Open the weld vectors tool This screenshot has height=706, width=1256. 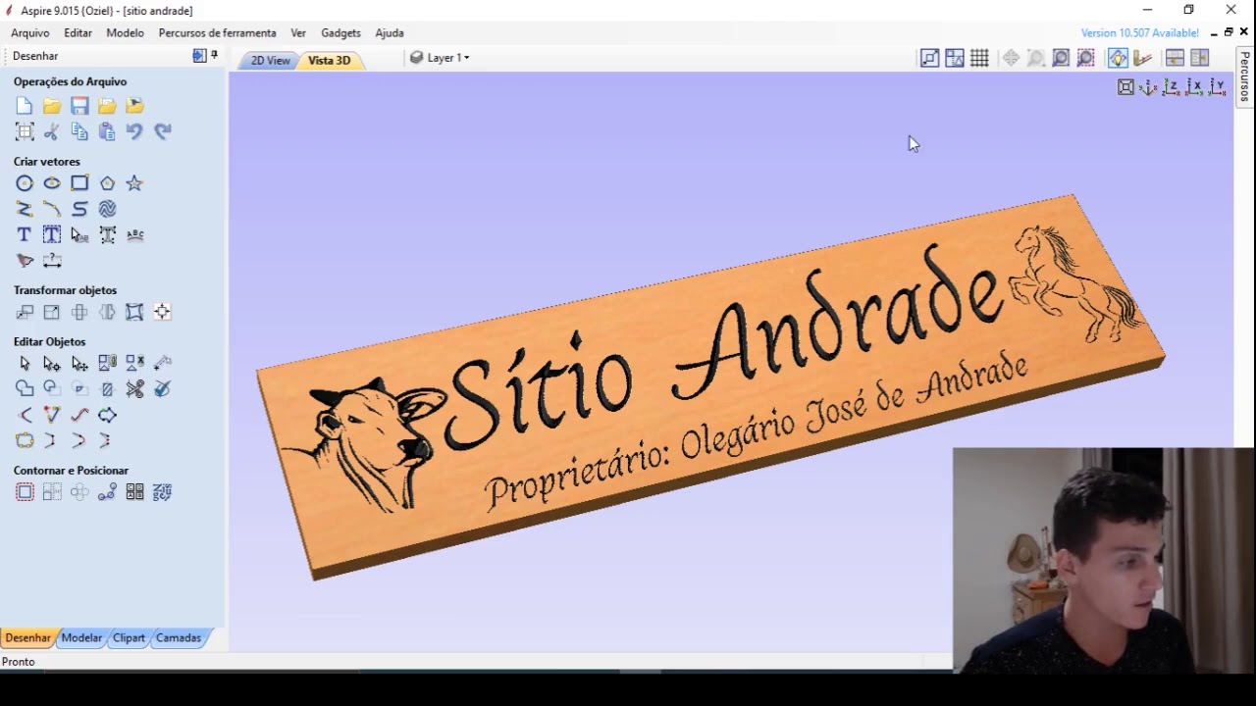(25, 389)
